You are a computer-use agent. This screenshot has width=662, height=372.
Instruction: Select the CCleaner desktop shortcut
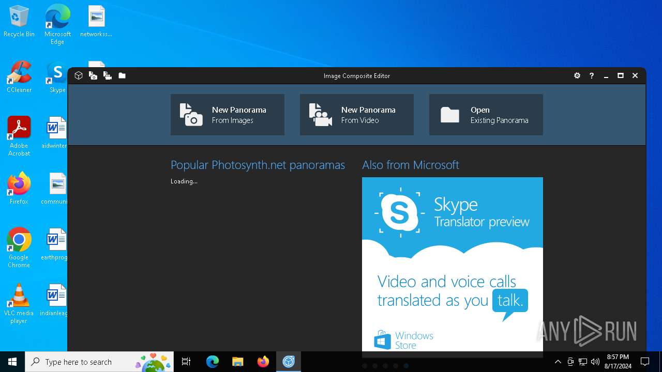point(19,77)
